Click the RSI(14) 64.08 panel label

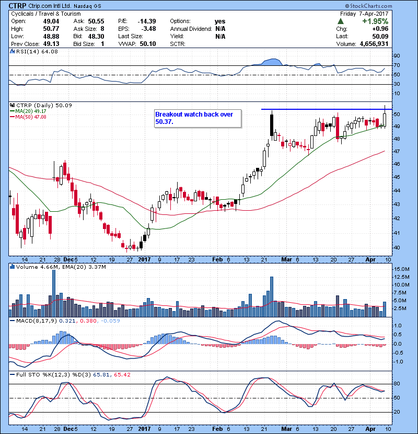[37, 51]
